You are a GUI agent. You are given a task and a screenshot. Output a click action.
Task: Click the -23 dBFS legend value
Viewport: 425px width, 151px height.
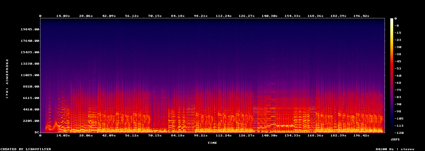pyautogui.click(x=398, y=40)
